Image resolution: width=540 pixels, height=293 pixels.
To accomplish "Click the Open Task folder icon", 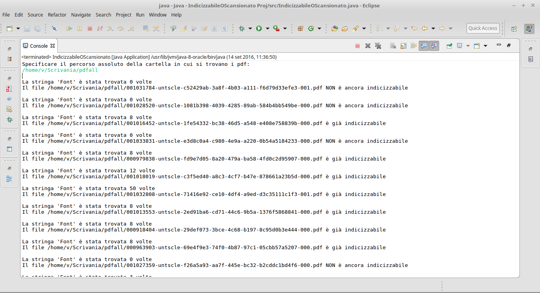I will [x=345, y=28].
